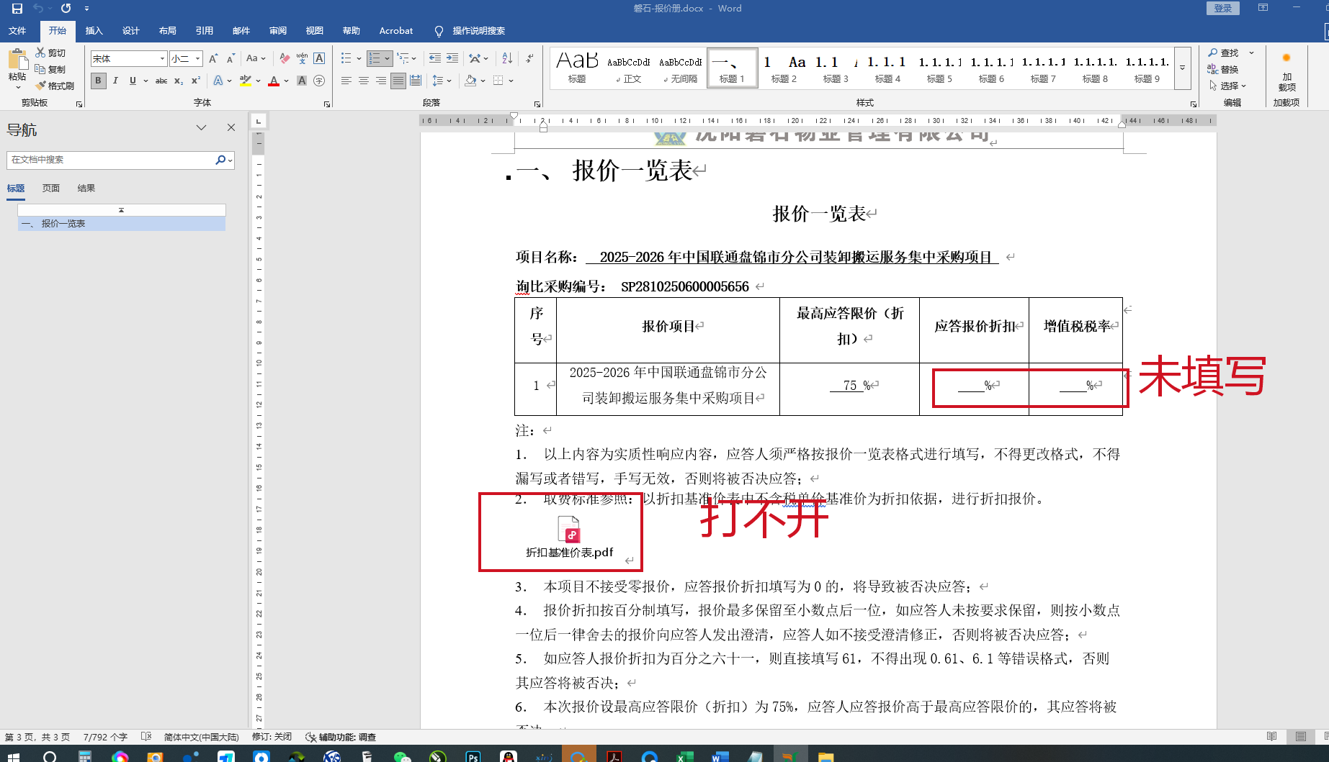
Task: Cut the selection with the scissors icon
Action: (x=40, y=53)
